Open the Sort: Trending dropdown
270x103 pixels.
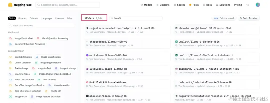249,18
